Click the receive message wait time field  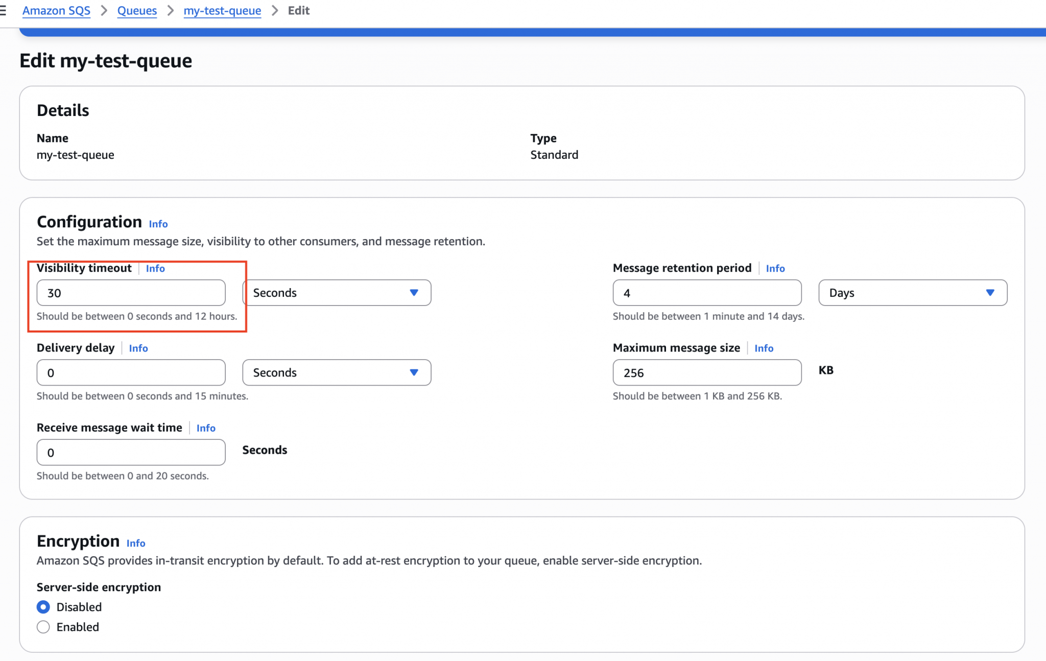131,452
